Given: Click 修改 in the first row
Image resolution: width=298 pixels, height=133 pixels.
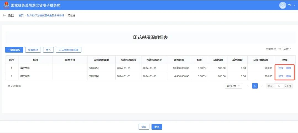Looking at the screenshot, I should (281, 68).
